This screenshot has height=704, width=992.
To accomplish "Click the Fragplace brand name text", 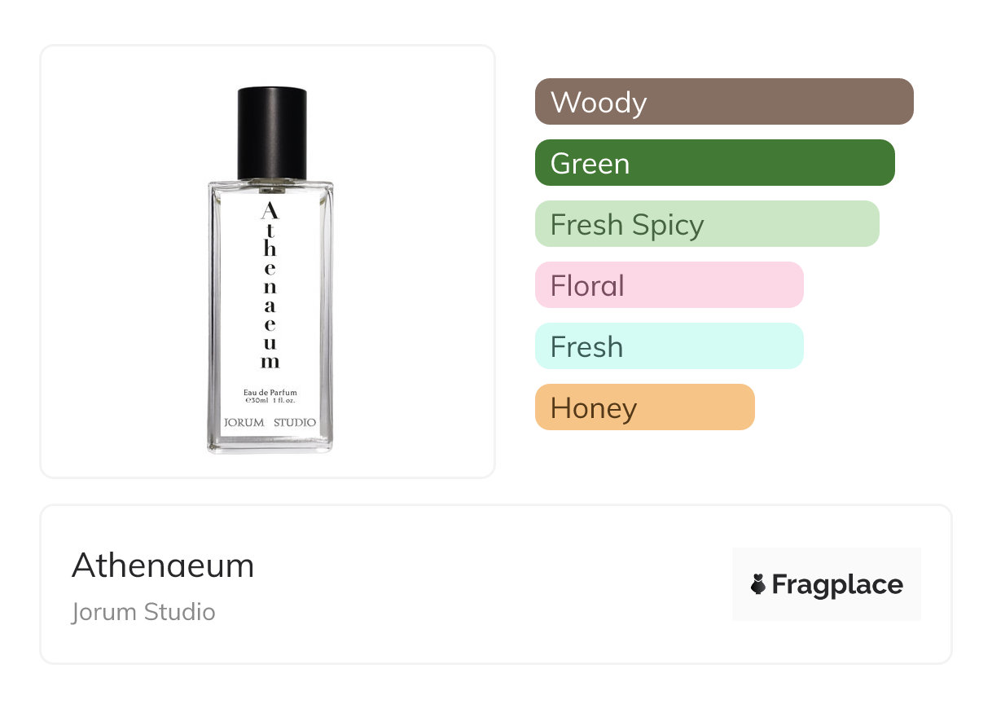I will (837, 584).
